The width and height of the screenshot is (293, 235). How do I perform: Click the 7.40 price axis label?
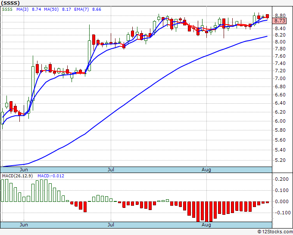(280, 63)
